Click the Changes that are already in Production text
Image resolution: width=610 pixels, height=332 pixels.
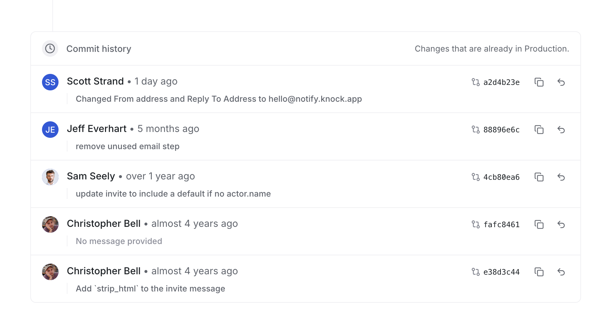492,48
